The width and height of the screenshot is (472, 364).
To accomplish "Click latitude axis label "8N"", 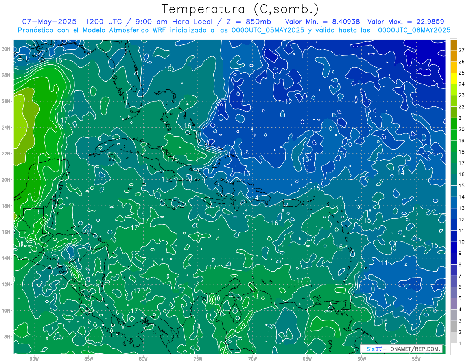I will pyautogui.click(x=7, y=337).
